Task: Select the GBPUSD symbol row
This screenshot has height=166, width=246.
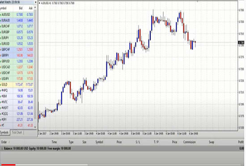Action: [17, 61]
